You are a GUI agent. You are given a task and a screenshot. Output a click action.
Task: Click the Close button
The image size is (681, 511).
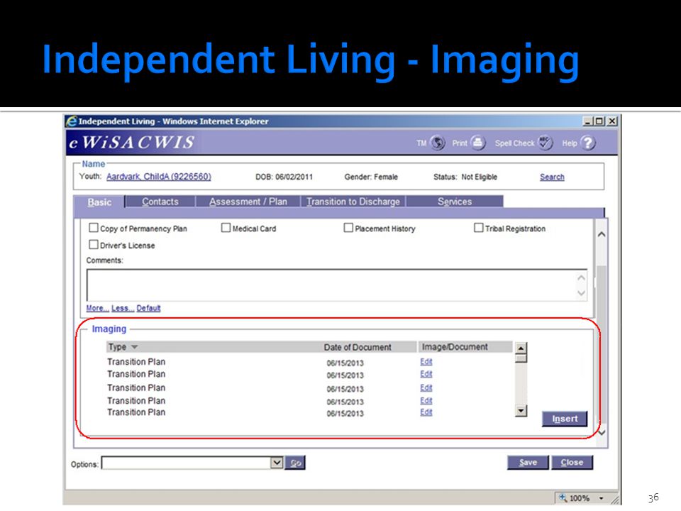click(572, 462)
